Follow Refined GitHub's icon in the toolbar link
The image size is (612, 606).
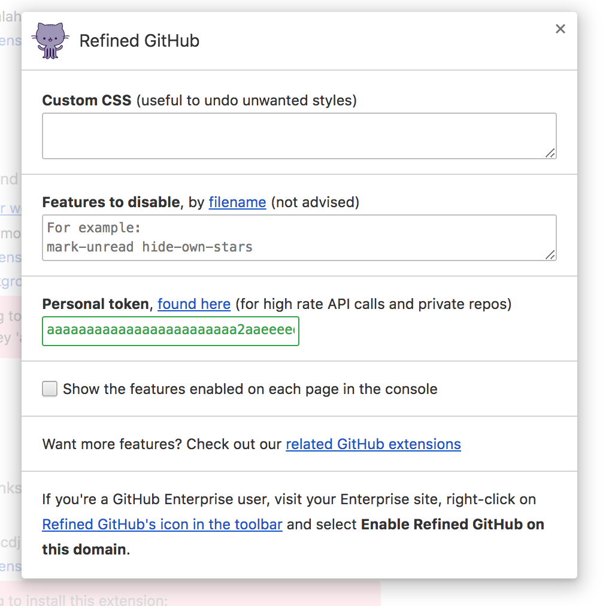[162, 524]
